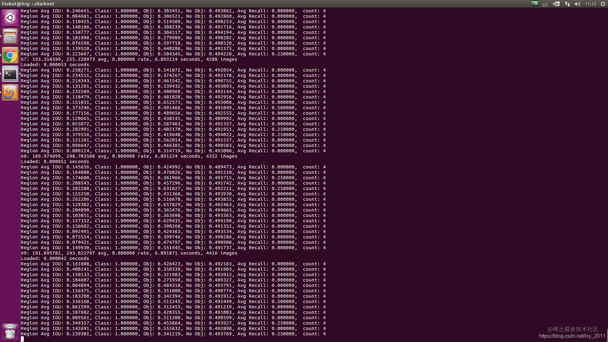Click the batch line starting with 69: 191.895782
This screenshot has width=608, height=342.
point(129,253)
